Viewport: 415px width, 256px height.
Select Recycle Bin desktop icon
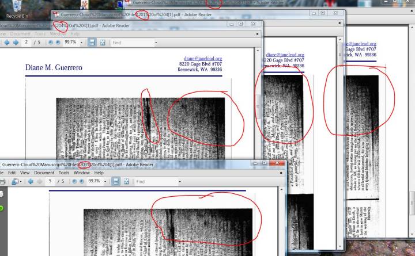tap(17, 10)
